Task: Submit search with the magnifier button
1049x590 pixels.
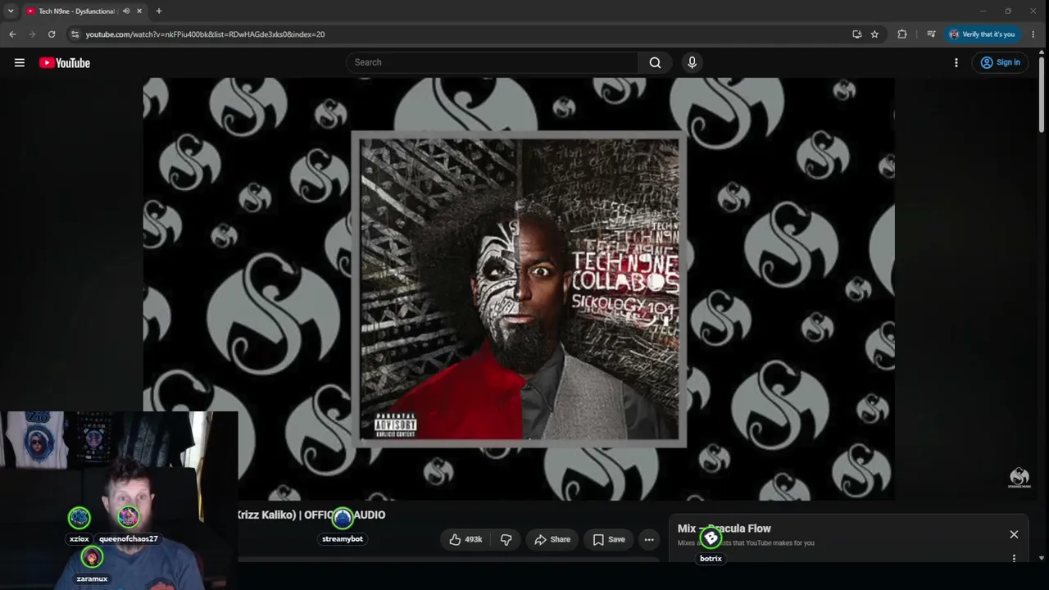Action: pyautogui.click(x=655, y=62)
